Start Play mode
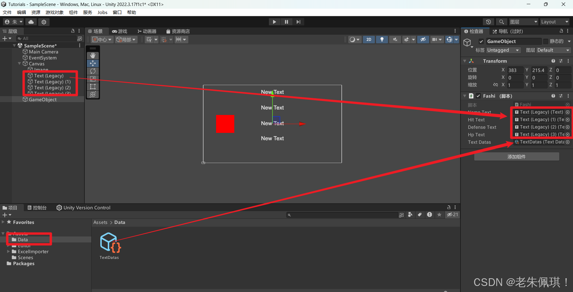This screenshot has width=573, height=292. 274,22
